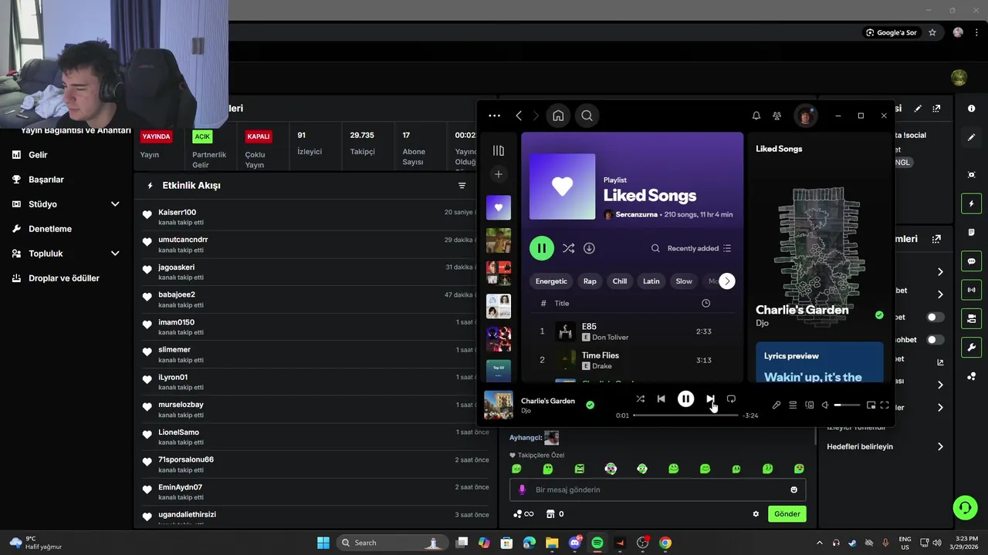Open the Djo artist link in player bar
Viewport: 988px width, 555px height.
point(526,411)
